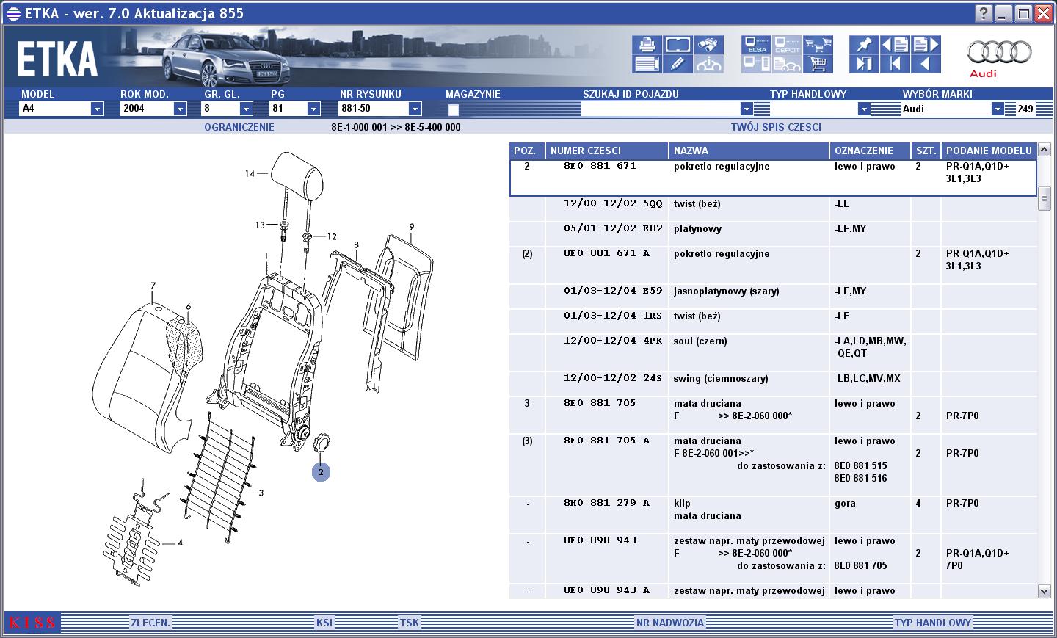
Task: Click the NUMER CZESCI column header
Action: pos(606,151)
